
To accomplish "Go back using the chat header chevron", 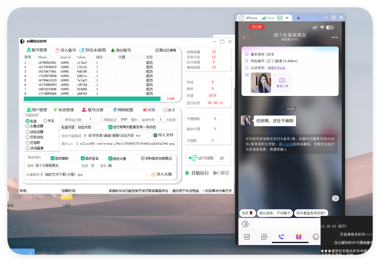I will (244, 37).
